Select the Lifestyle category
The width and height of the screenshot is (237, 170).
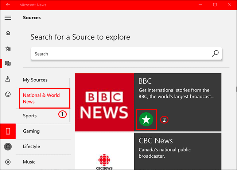click(x=31, y=146)
